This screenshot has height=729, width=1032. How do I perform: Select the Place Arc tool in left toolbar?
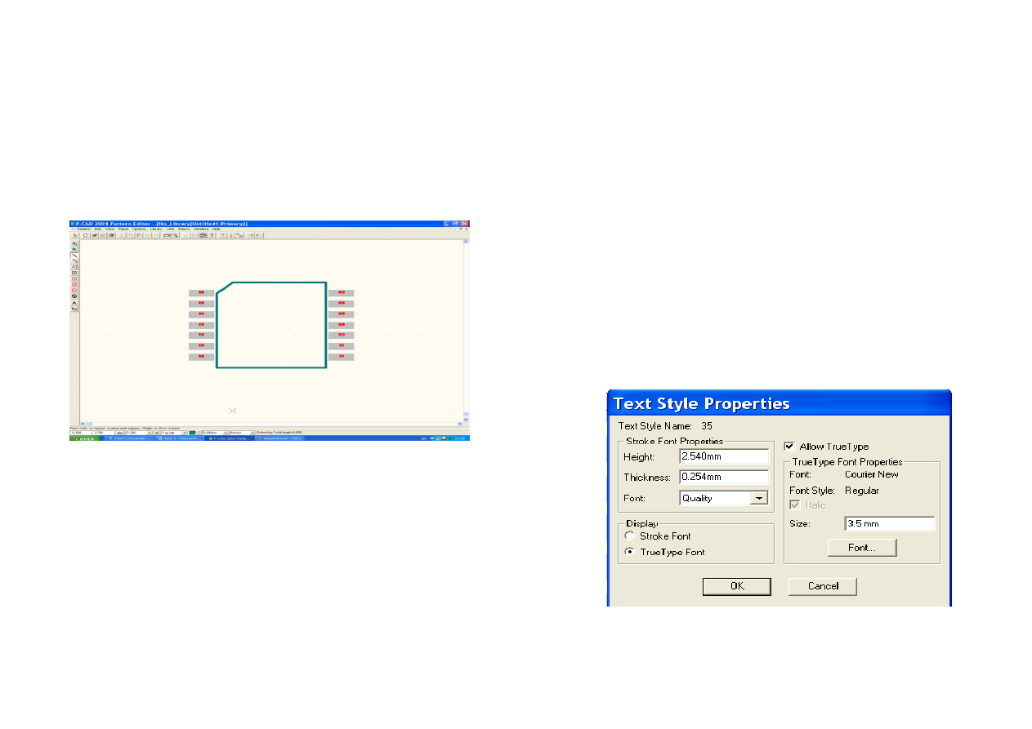point(74,261)
